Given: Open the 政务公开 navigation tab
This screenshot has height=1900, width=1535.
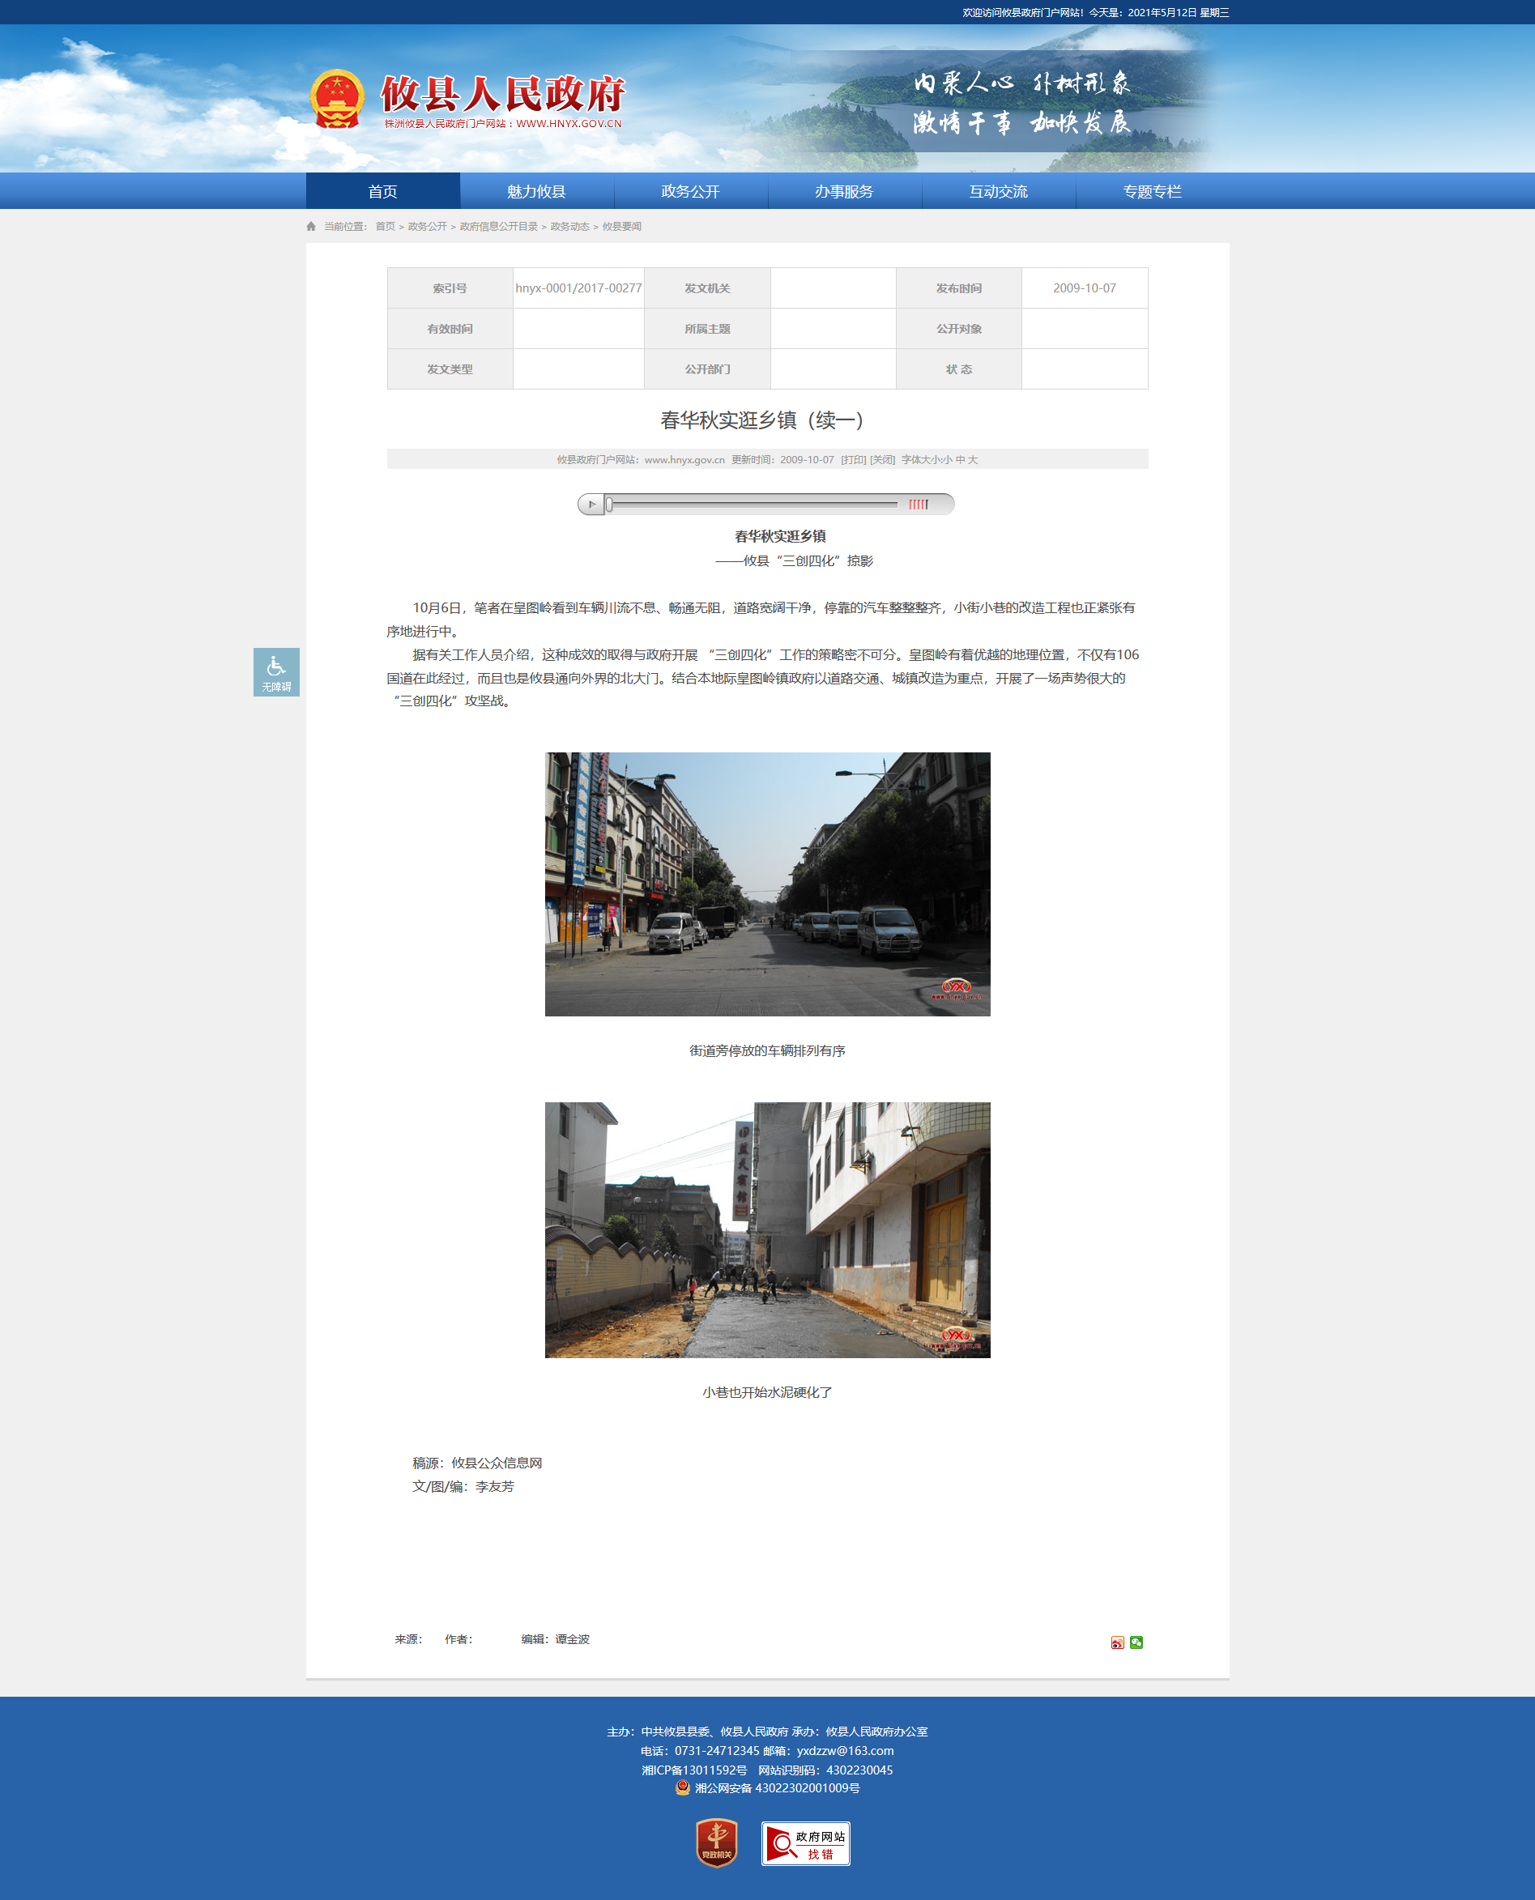Looking at the screenshot, I should pyautogui.click(x=691, y=192).
